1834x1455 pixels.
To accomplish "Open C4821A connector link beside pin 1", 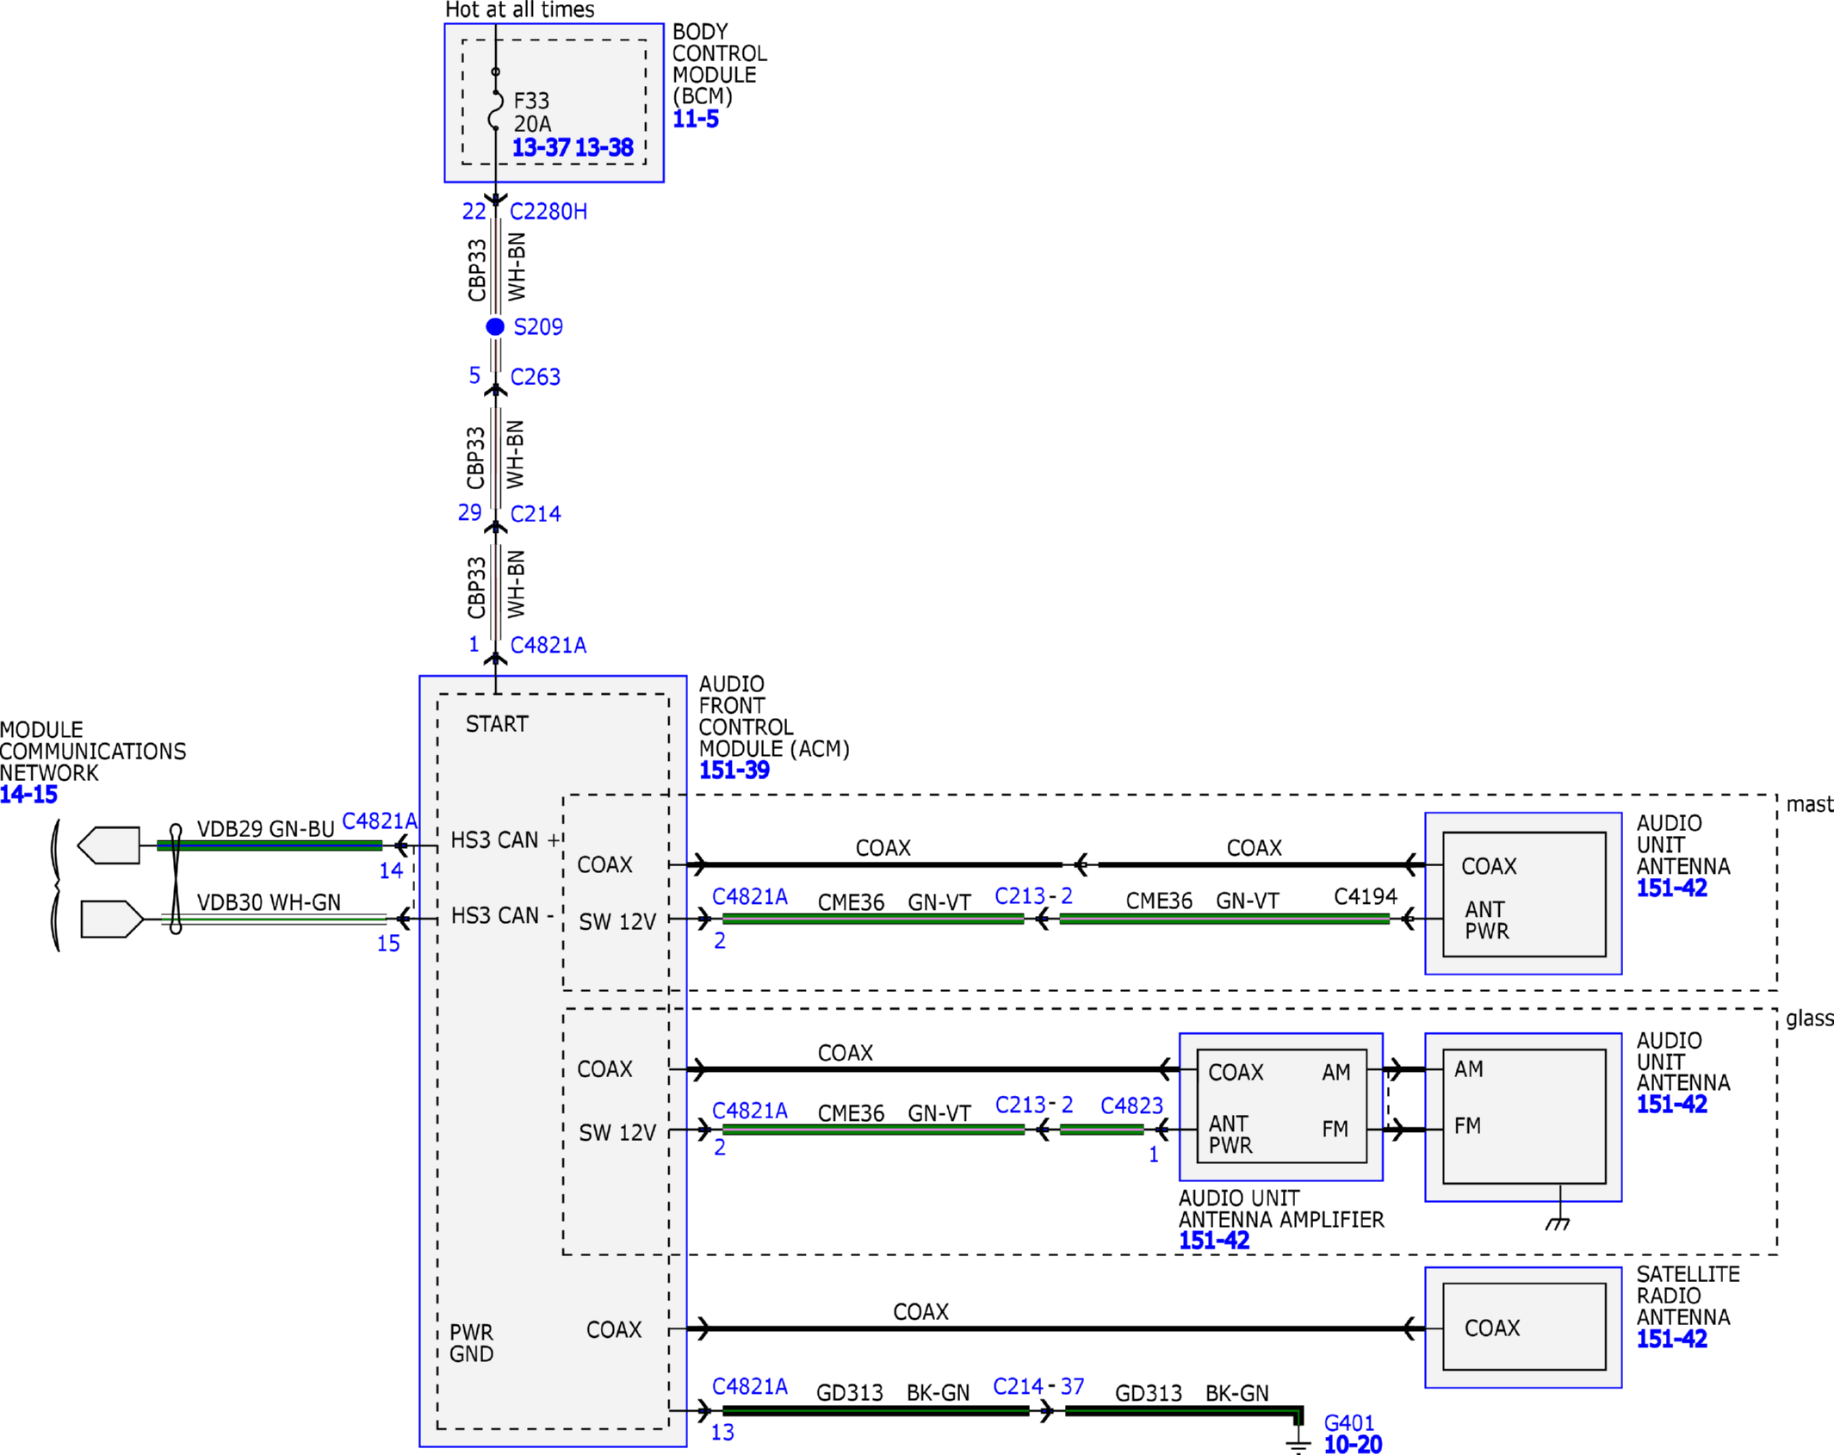I will coord(548,646).
